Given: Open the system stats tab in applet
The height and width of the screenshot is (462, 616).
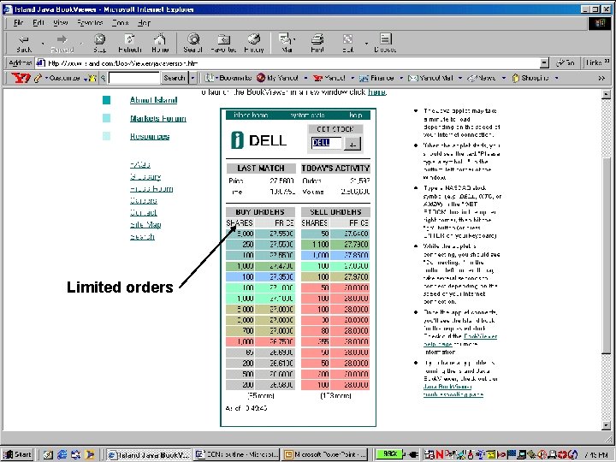Looking at the screenshot, I should [x=308, y=115].
